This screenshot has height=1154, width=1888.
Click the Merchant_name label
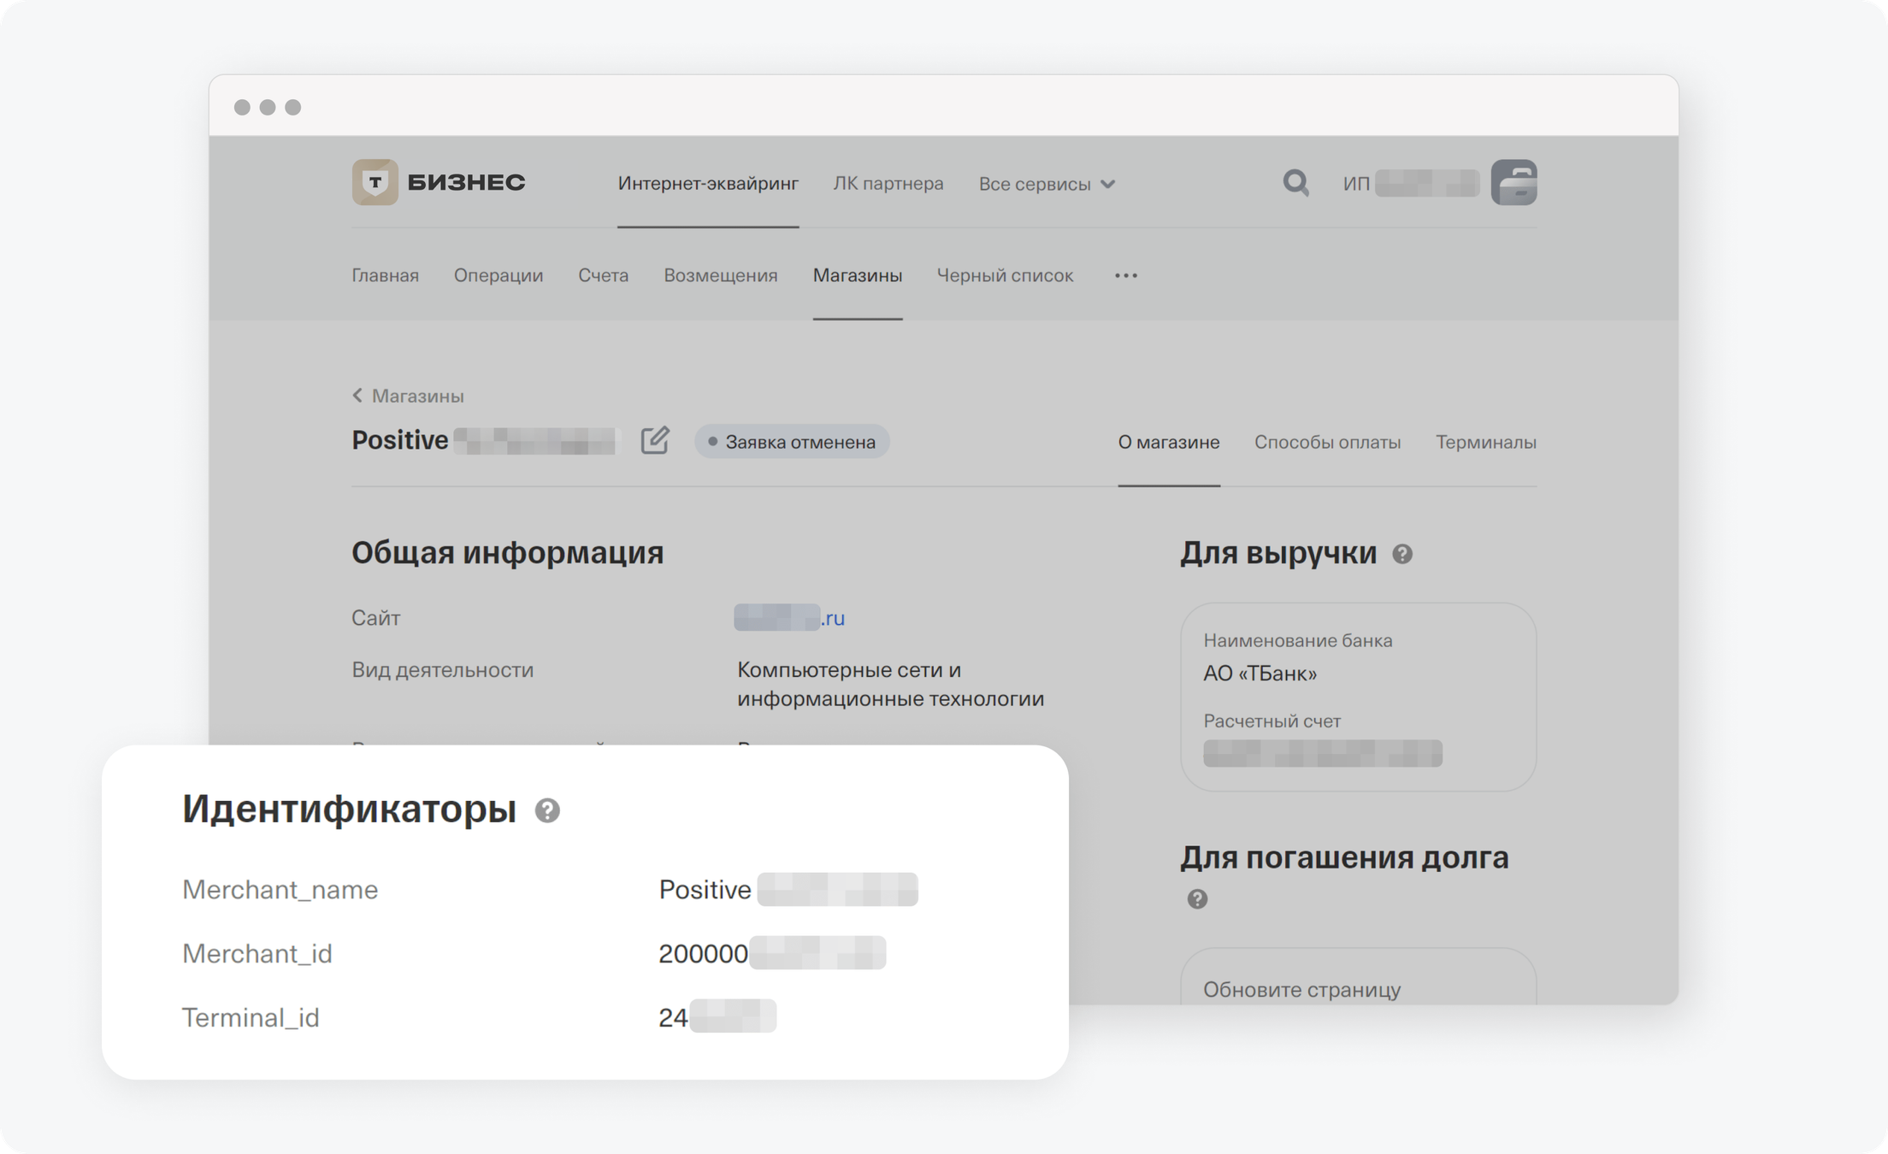pos(280,889)
